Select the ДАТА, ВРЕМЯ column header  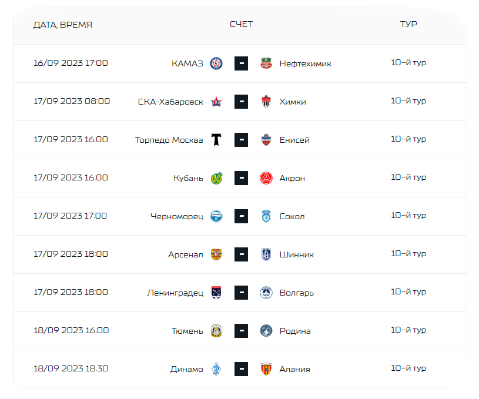pyautogui.click(x=63, y=25)
